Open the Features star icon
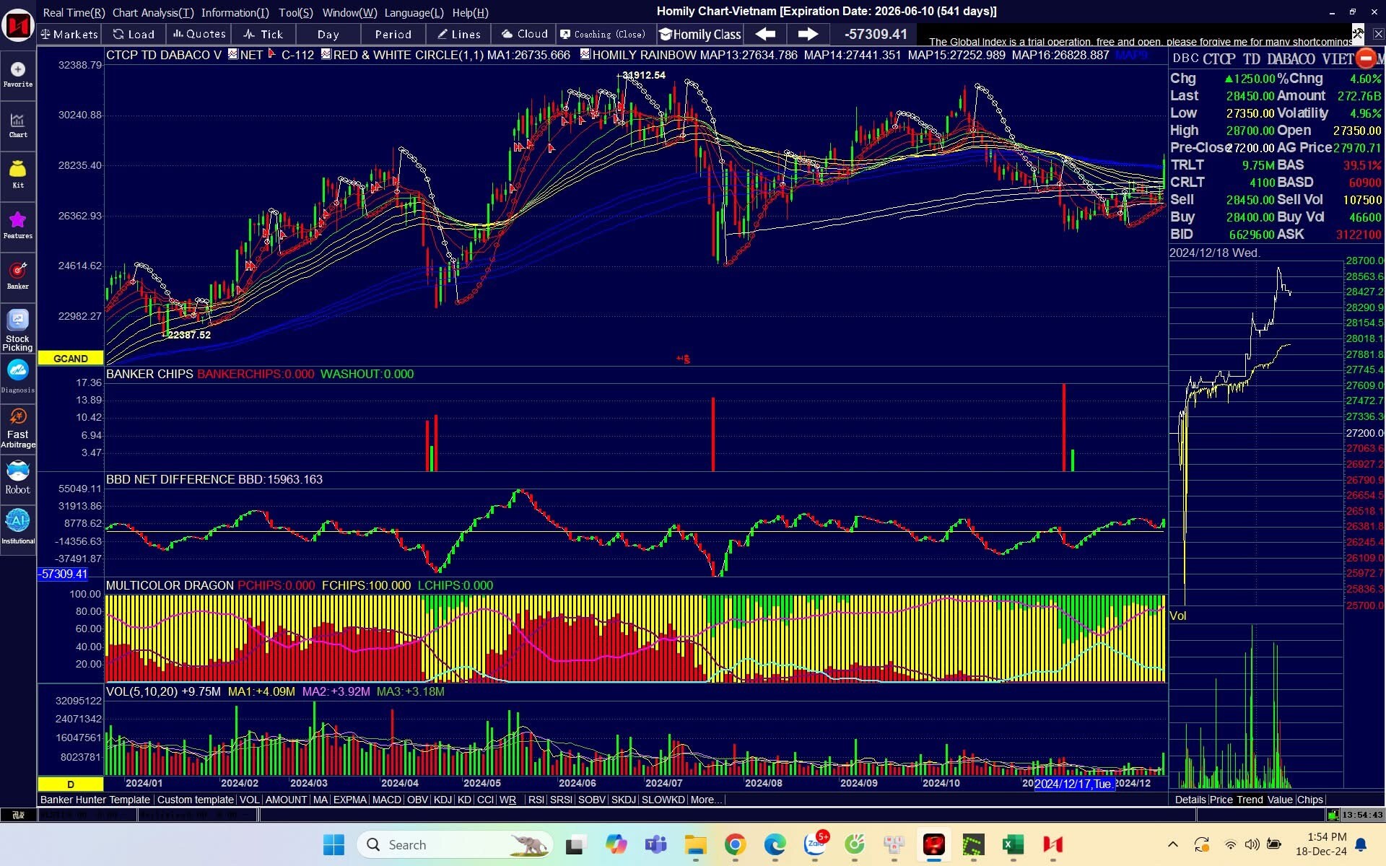This screenshot has width=1386, height=866. coord(18,225)
